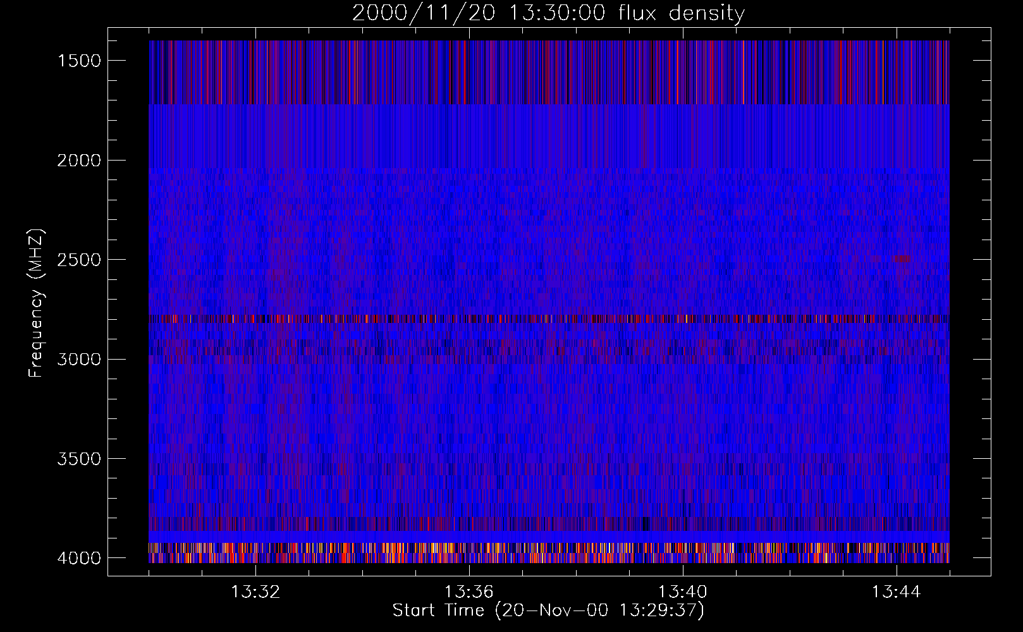Select the 2000 frequency tick label

coord(79,161)
